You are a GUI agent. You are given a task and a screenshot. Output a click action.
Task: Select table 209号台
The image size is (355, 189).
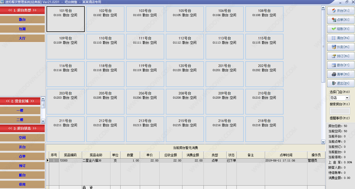225,102
